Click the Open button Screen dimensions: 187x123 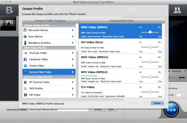click(111, 109)
